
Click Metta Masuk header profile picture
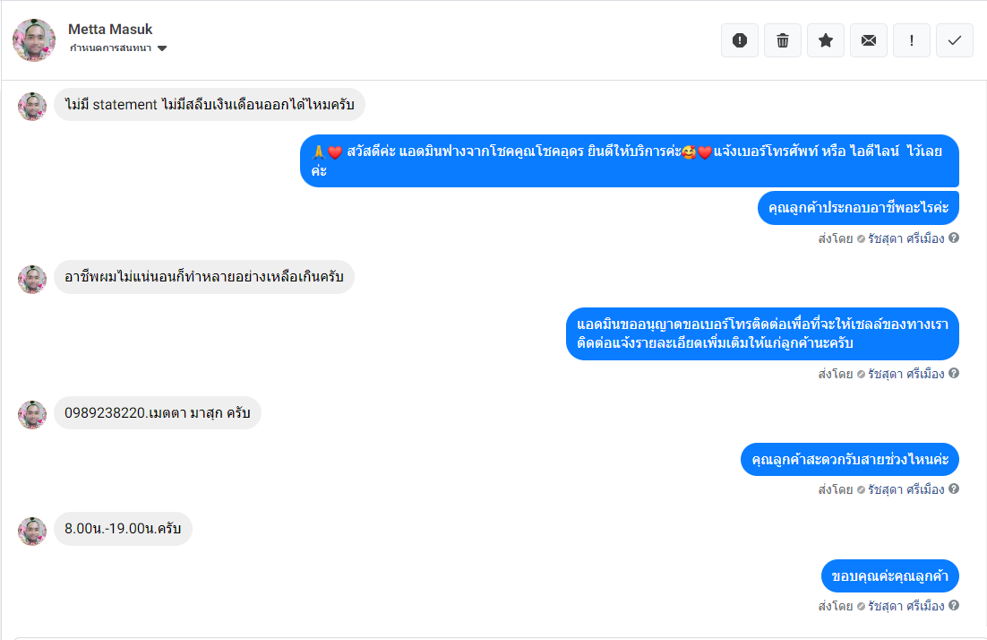pos(34,40)
